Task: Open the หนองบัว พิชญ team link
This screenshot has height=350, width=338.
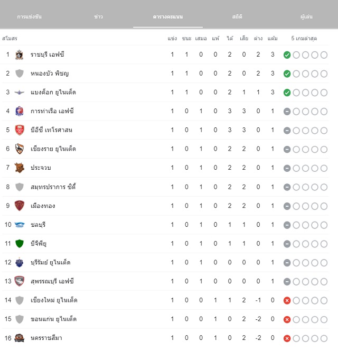Action: [x=50, y=73]
